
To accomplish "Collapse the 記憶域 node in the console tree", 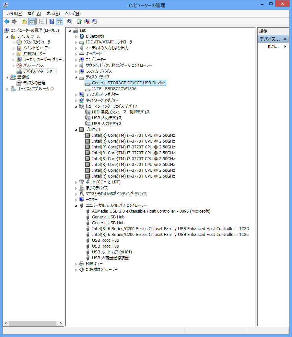I will coord(7,77).
